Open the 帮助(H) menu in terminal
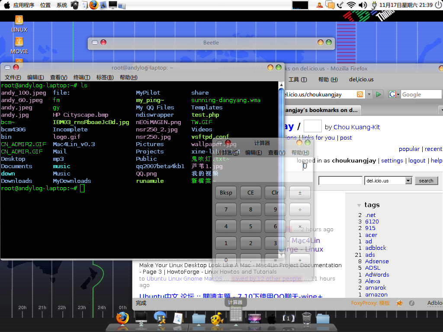 click(x=128, y=77)
